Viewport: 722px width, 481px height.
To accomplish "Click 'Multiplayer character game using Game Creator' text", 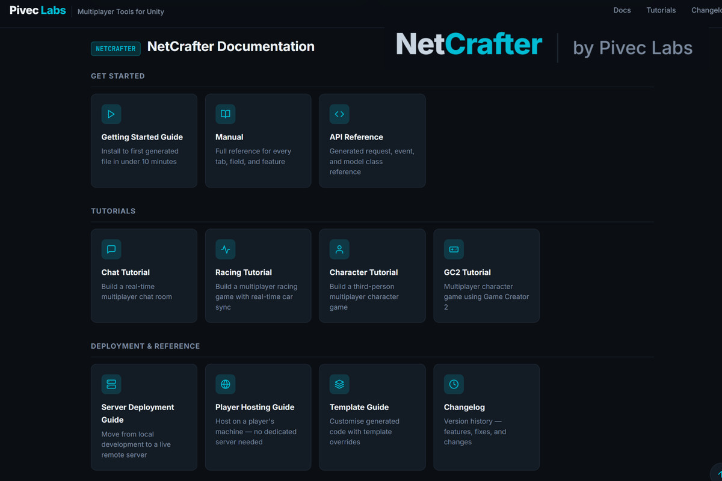I will (x=487, y=296).
